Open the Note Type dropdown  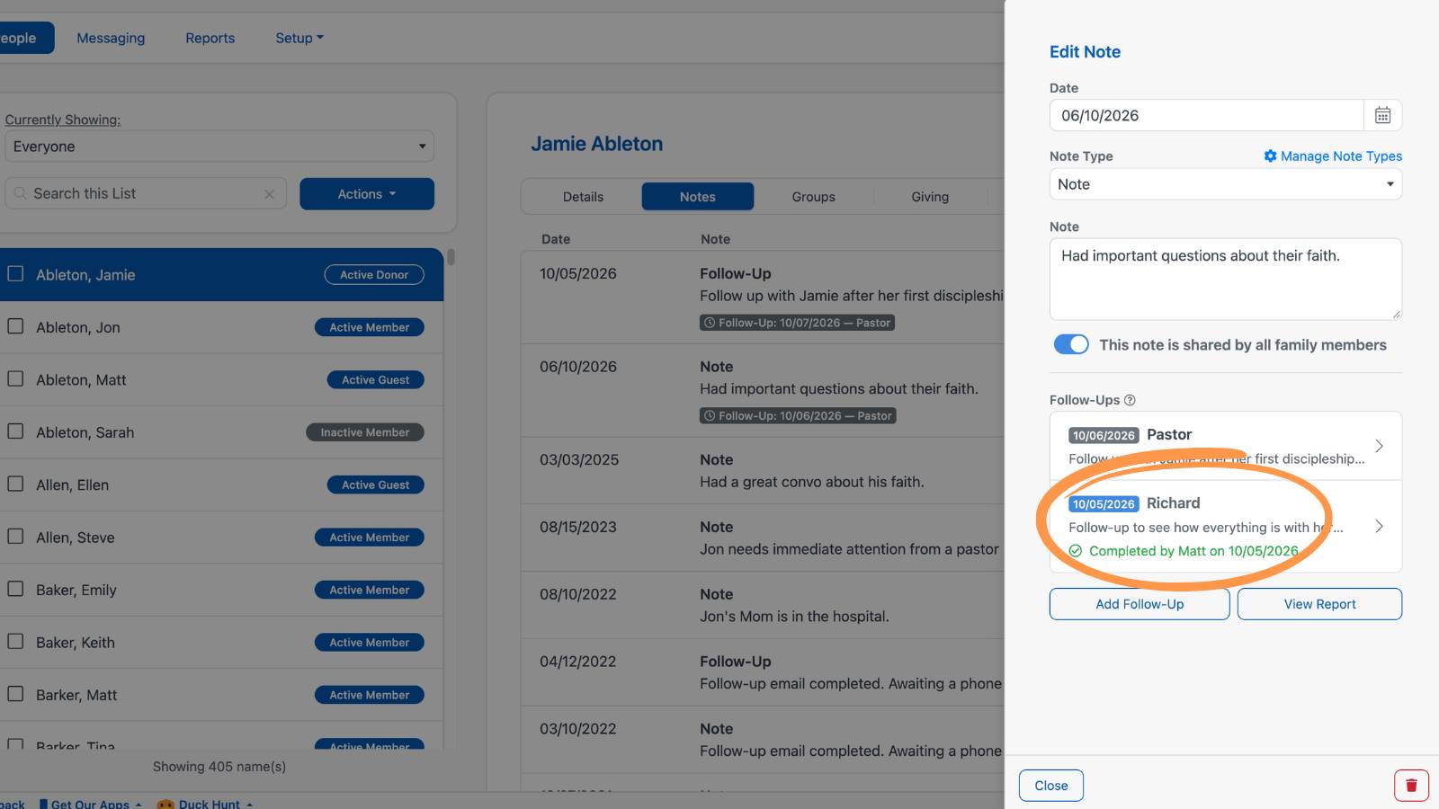[1225, 184]
